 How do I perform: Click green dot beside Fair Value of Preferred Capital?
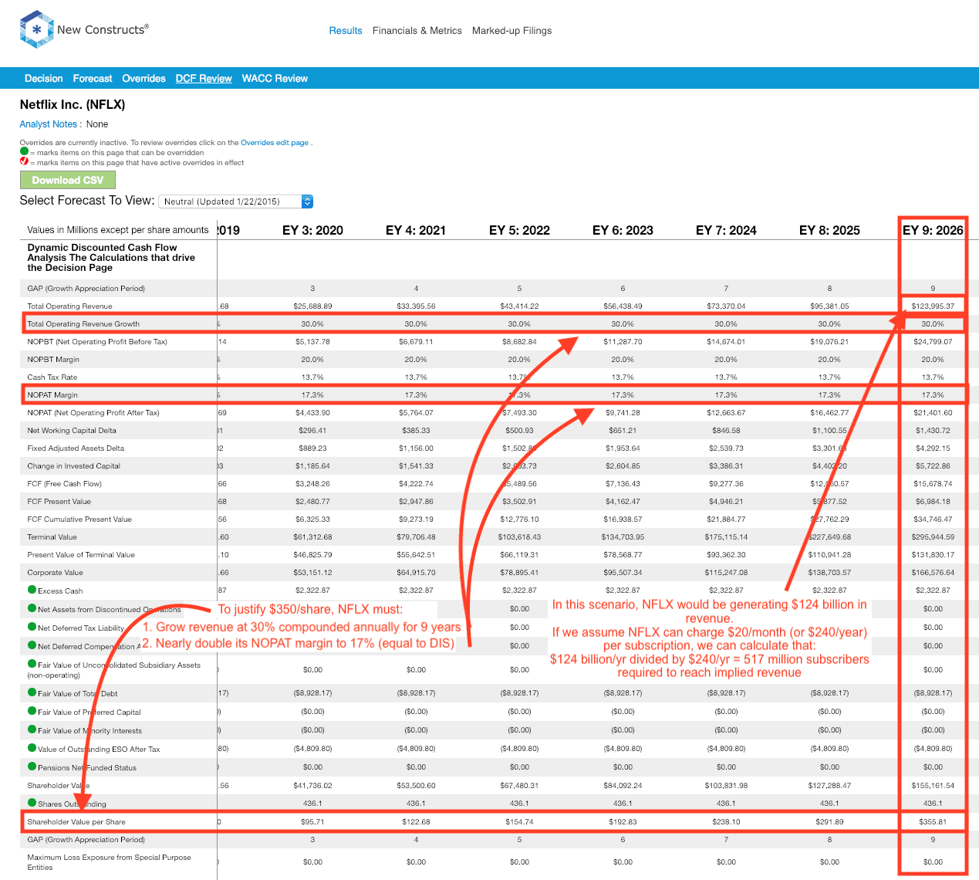32,711
